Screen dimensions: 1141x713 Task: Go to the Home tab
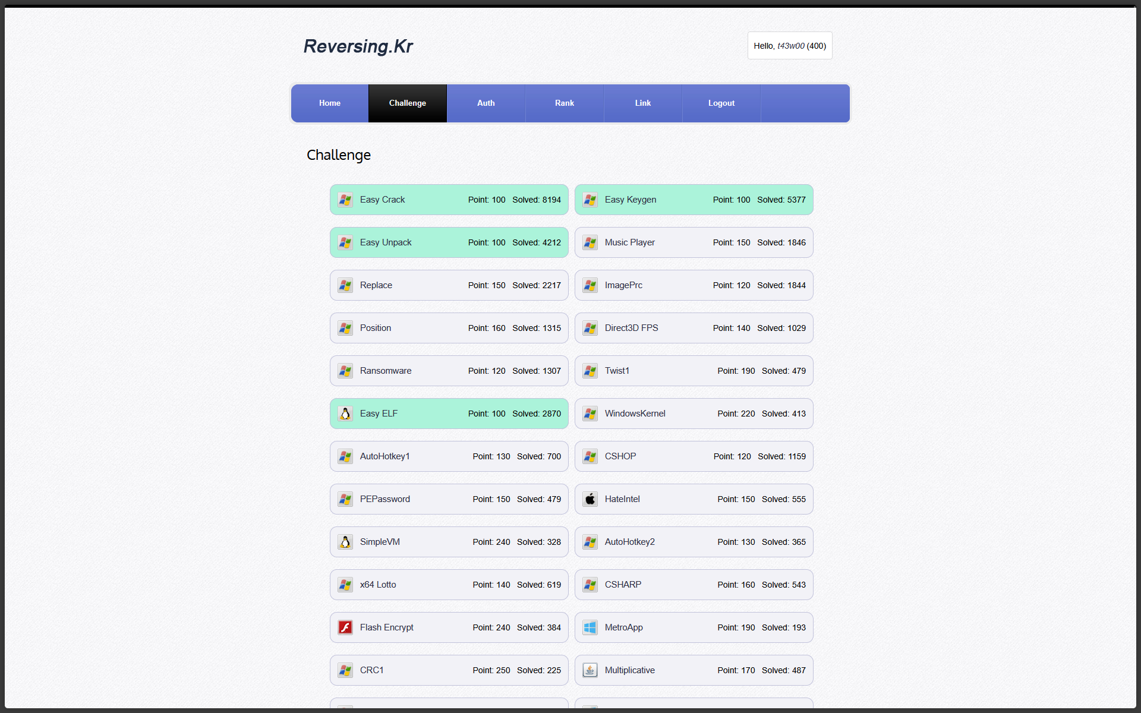coord(330,103)
